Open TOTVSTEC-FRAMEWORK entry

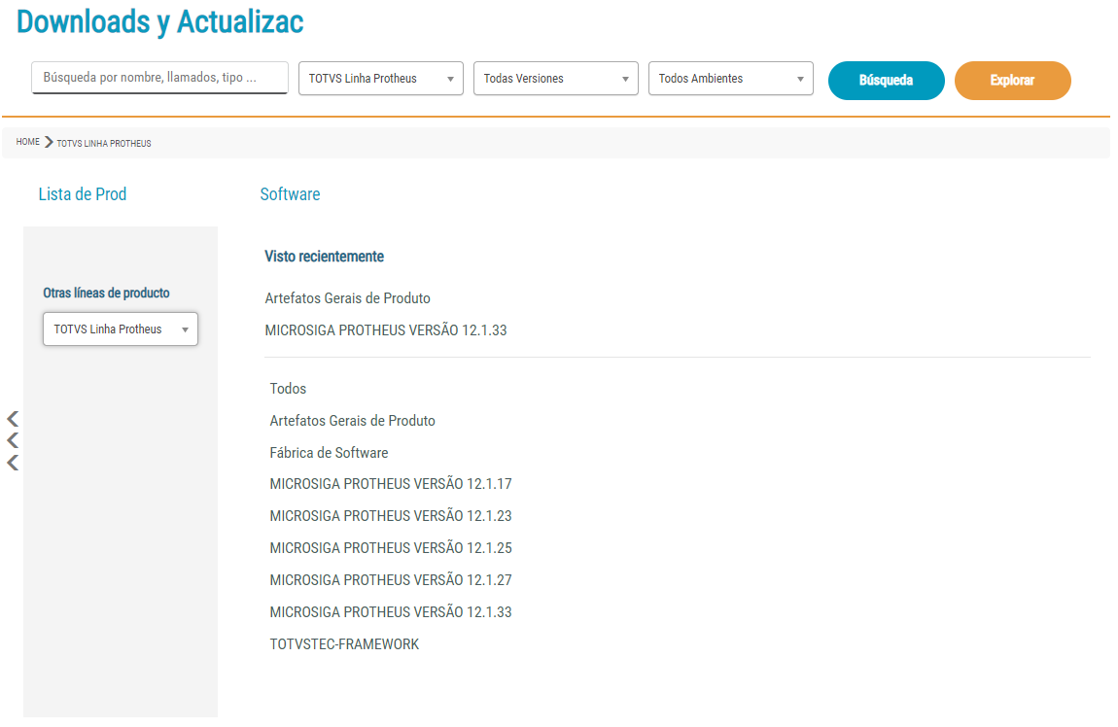coord(344,644)
